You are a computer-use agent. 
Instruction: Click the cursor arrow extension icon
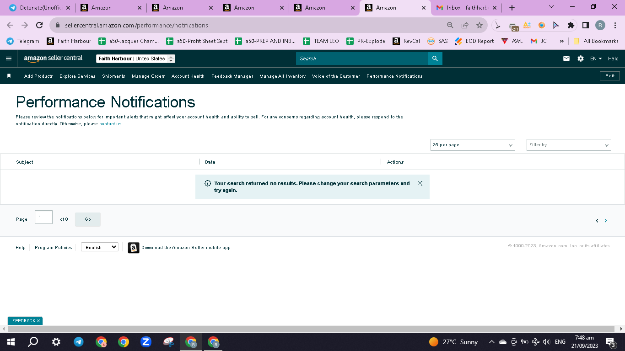pos(556,25)
